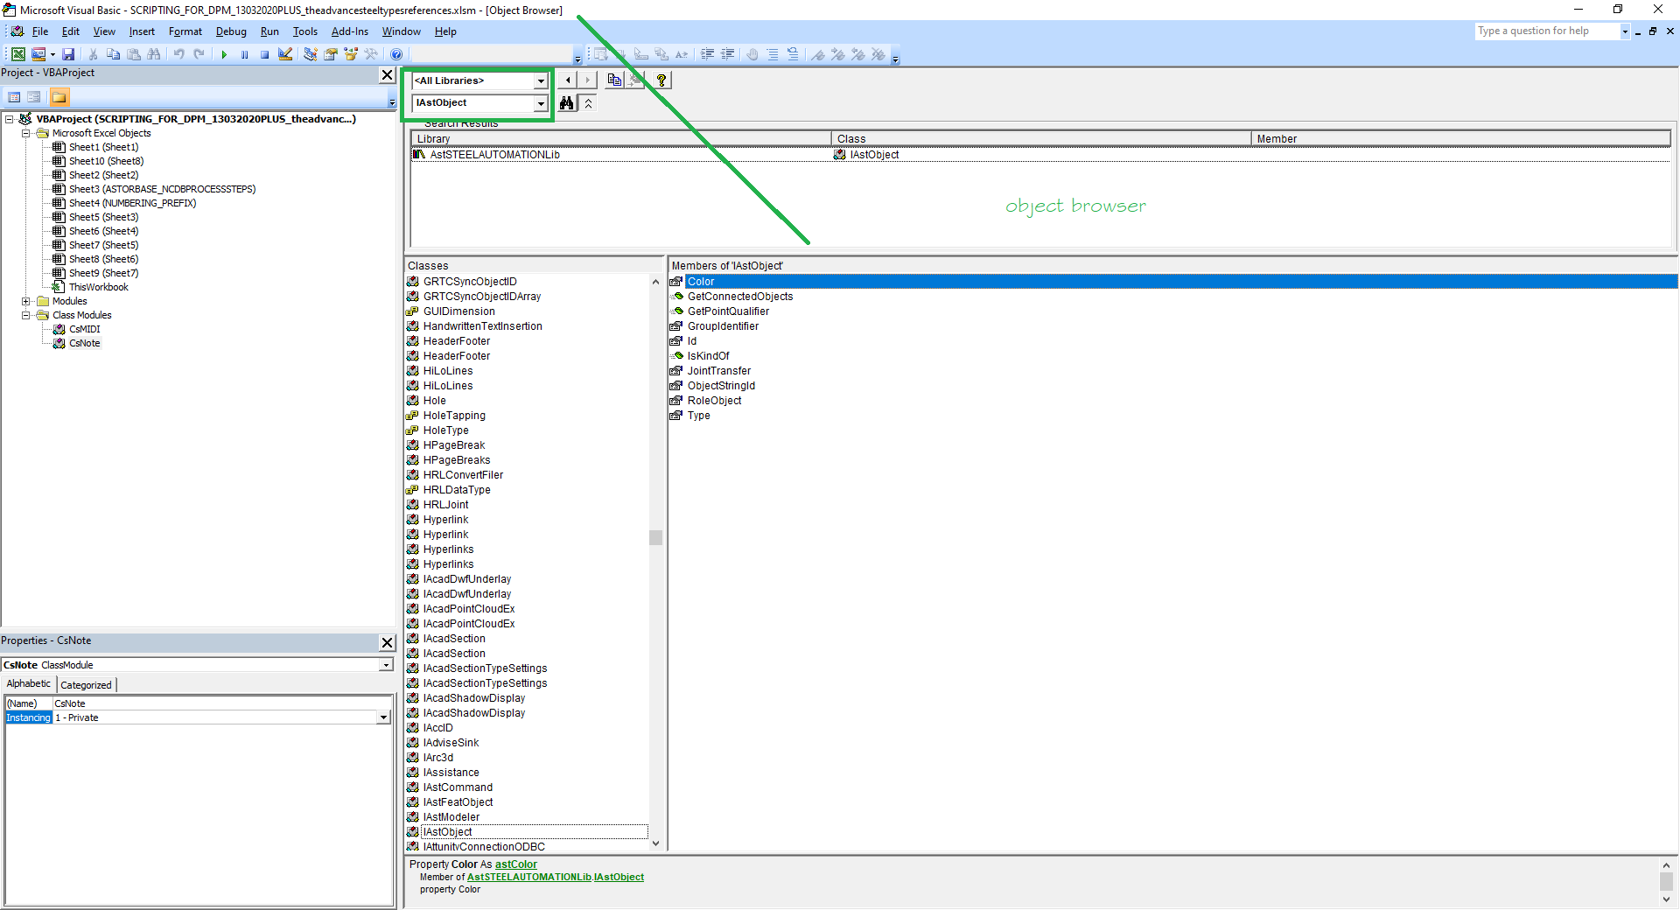Viewport: 1680px width, 910px height.
Task: Open the Object Browser toolbar icon
Action: coord(351,53)
